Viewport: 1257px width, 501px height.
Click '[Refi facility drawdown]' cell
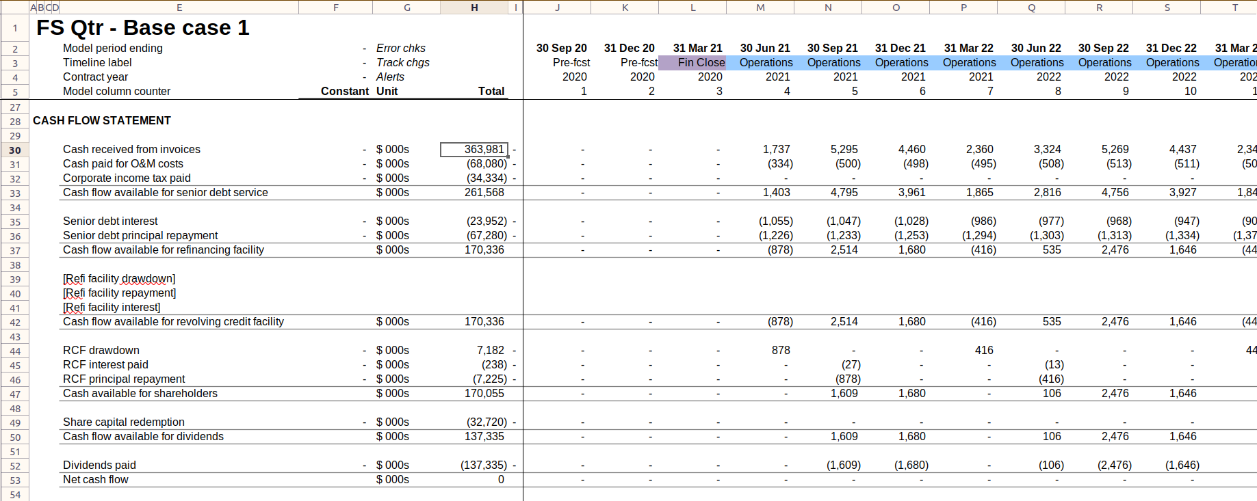click(x=119, y=279)
